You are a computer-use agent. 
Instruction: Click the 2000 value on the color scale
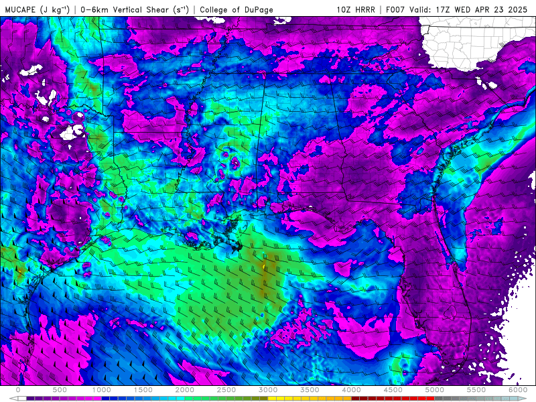point(185,390)
